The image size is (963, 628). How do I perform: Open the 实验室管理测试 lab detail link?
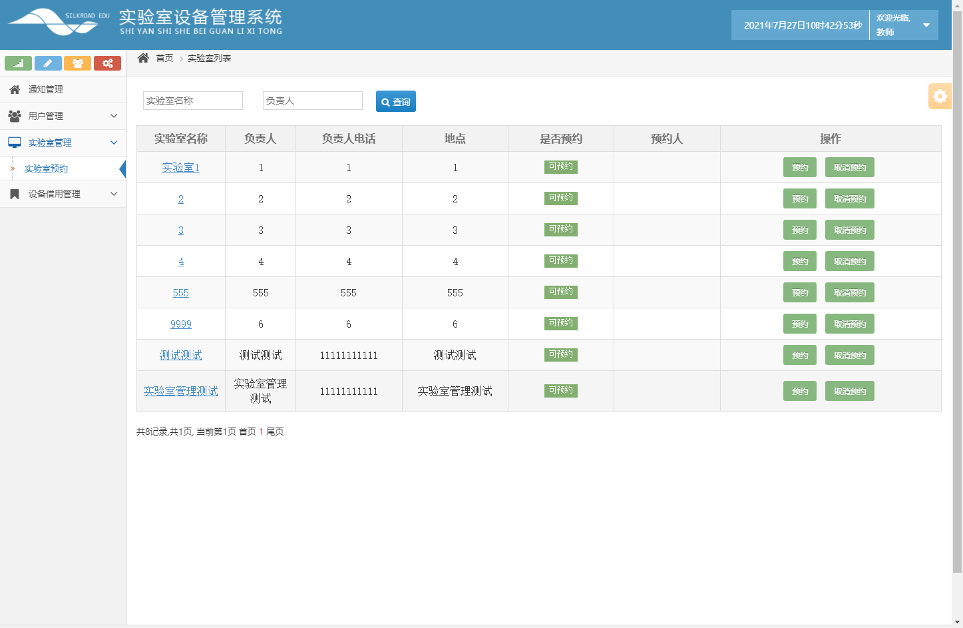pyautogui.click(x=180, y=391)
